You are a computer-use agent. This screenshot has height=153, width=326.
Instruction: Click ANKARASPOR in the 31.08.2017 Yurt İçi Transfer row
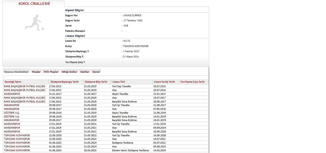tap(11, 105)
